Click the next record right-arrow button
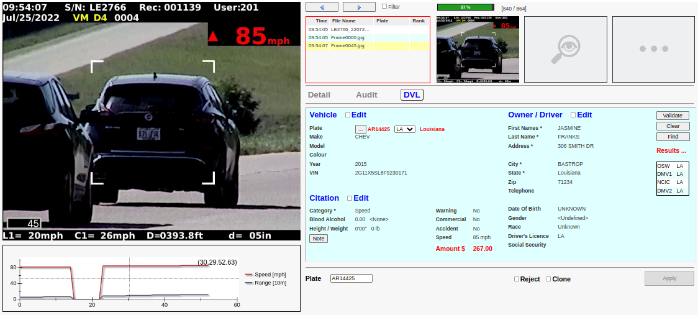The height and width of the screenshot is (315, 698). (358, 7)
